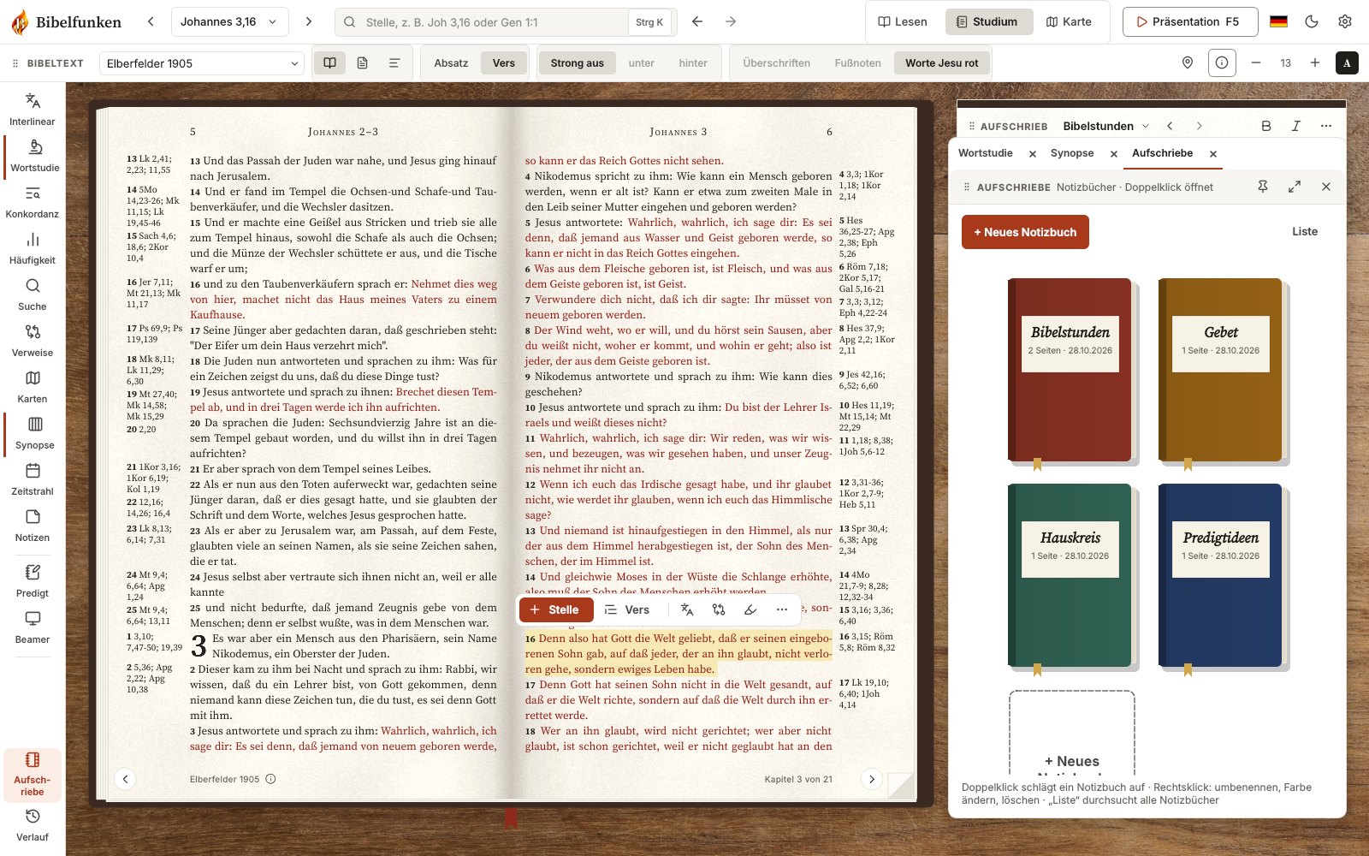1369x856 pixels.
Task: Toggle Worte Jesu rot option
Action: (x=941, y=63)
